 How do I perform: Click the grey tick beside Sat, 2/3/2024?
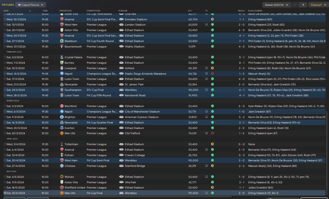(5, 106)
